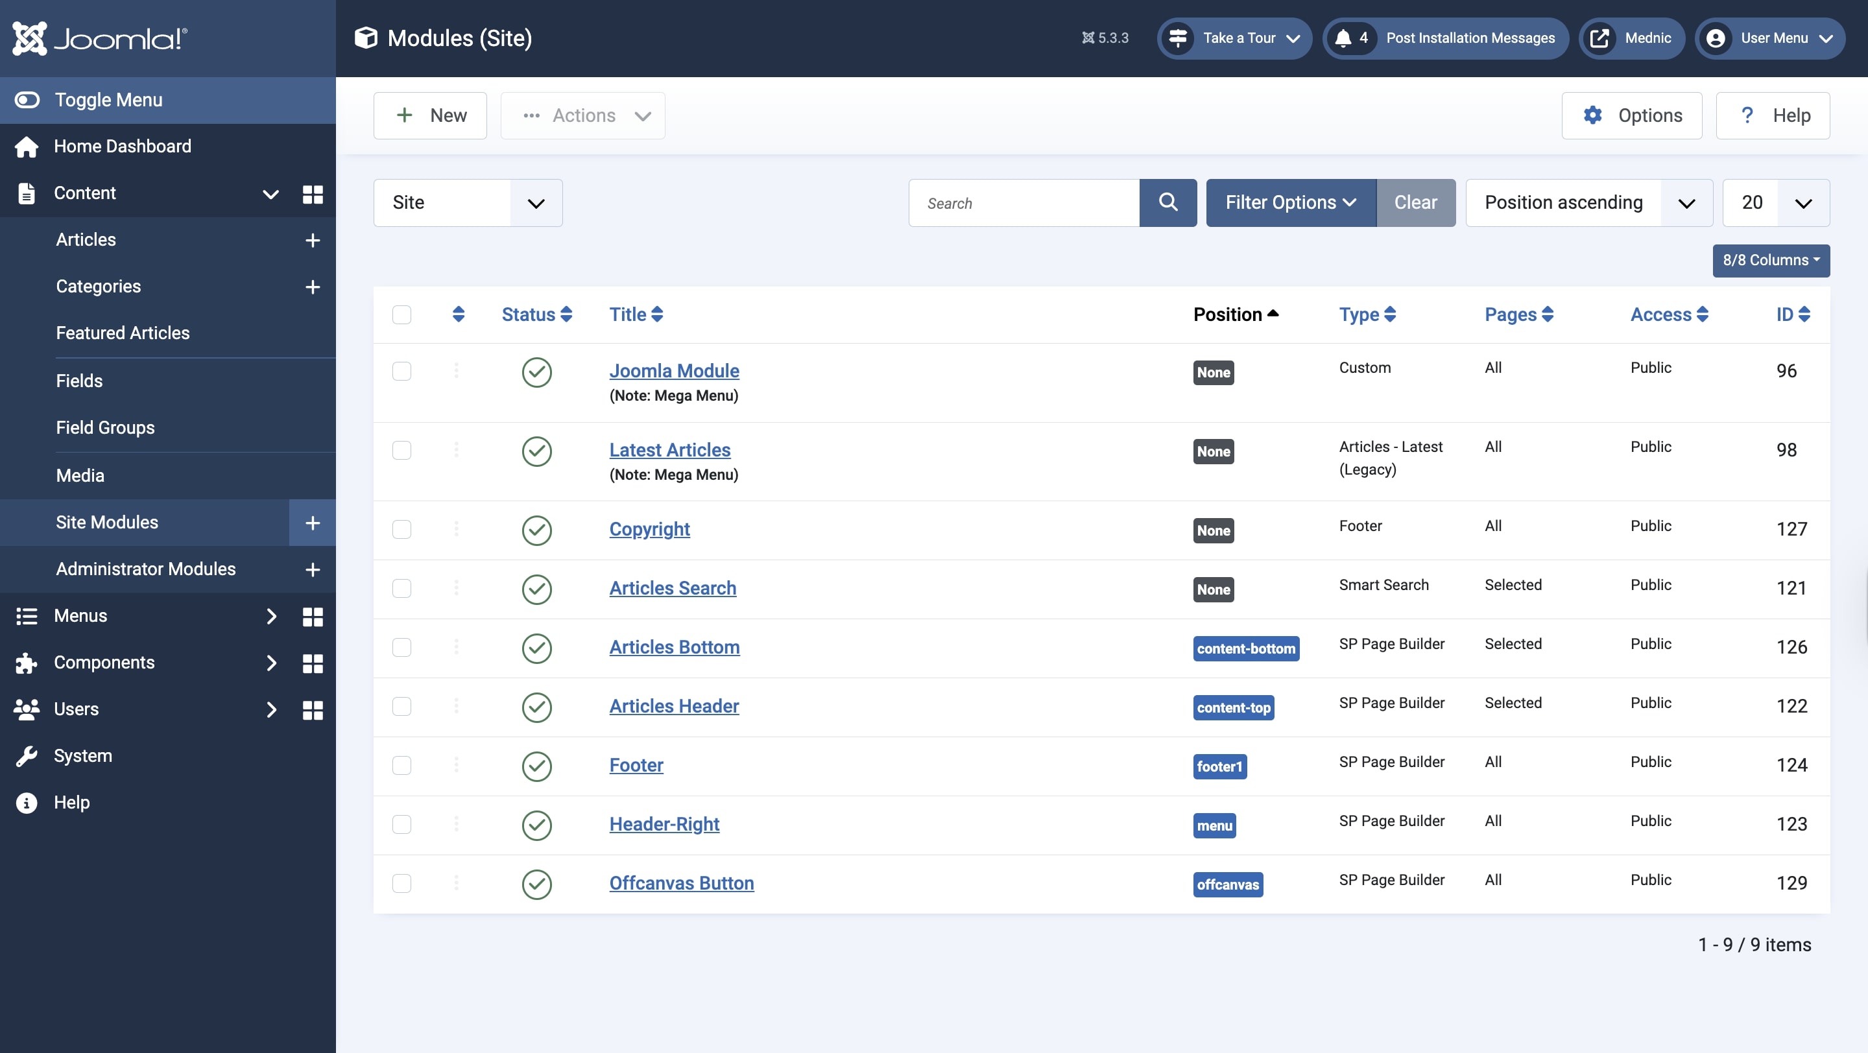Image resolution: width=1868 pixels, height=1053 pixels.
Task: Click into the Search text field
Action: (x=1024, y=203)
